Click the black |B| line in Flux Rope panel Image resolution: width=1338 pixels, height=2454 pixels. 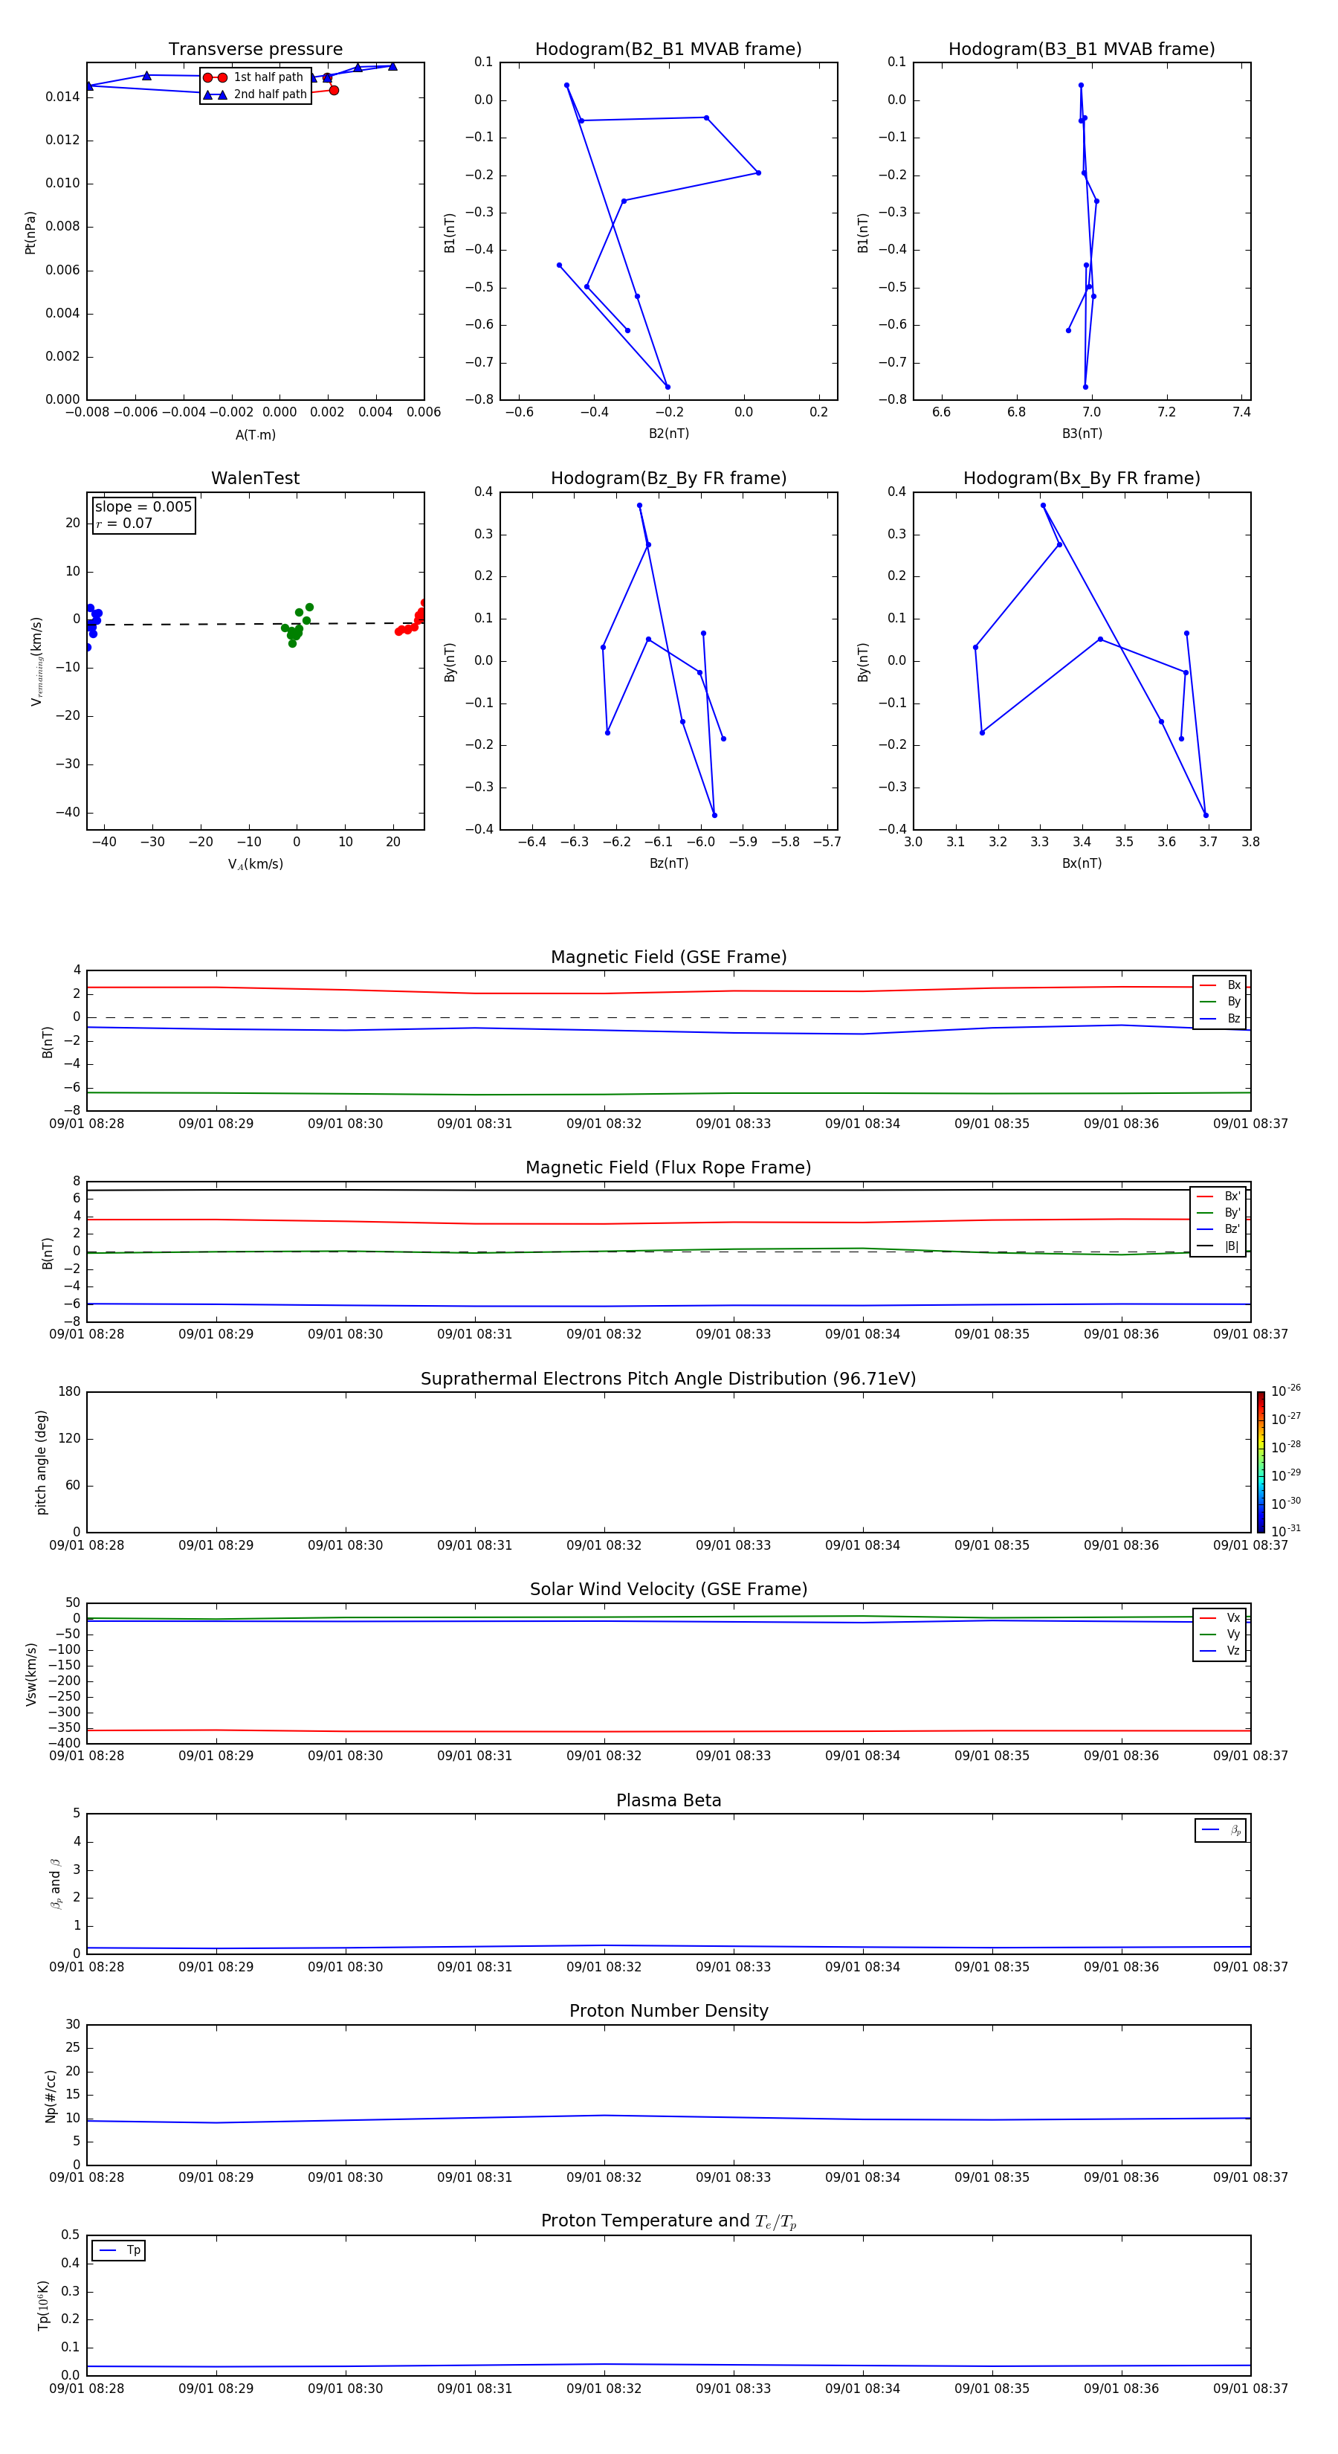tap(668, 1190)
